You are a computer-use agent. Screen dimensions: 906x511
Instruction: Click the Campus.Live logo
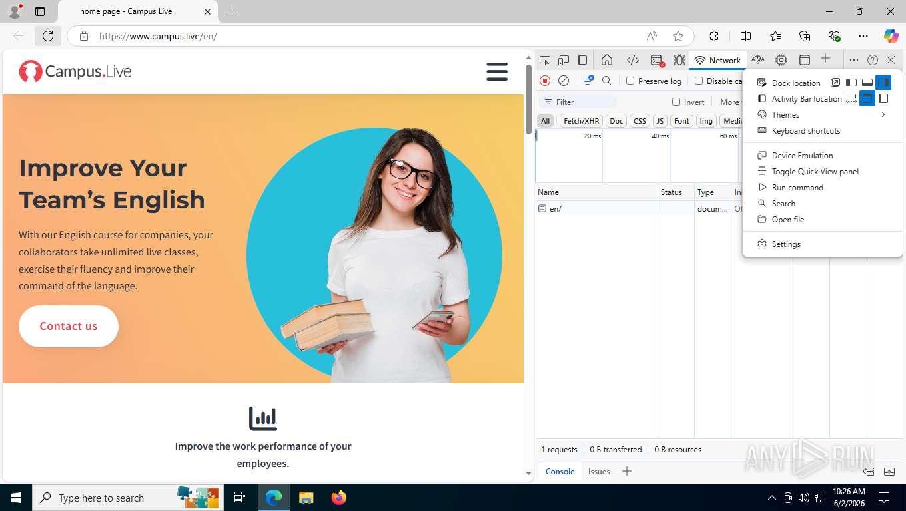pyautogui.click(x=75, y=71)
